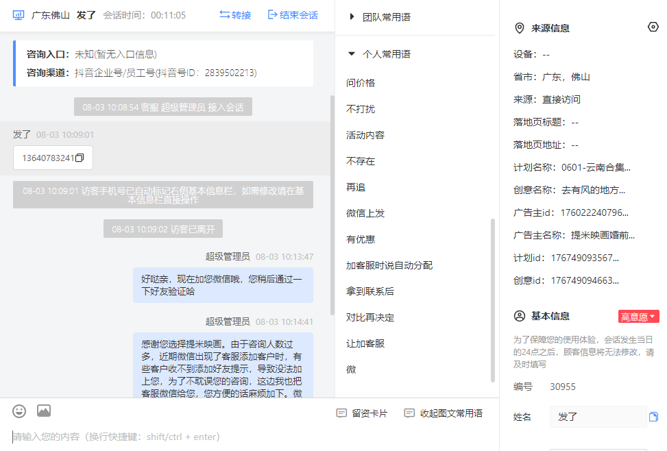Image resolution: width=667 pixels, height=451 pixels.
Task: Click the 创意名称 去有风的地方 value
Action: 594,190
